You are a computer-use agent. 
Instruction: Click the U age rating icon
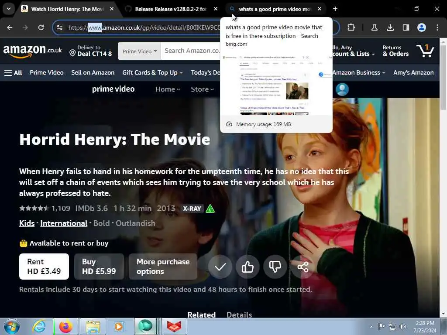coord(210,209)
